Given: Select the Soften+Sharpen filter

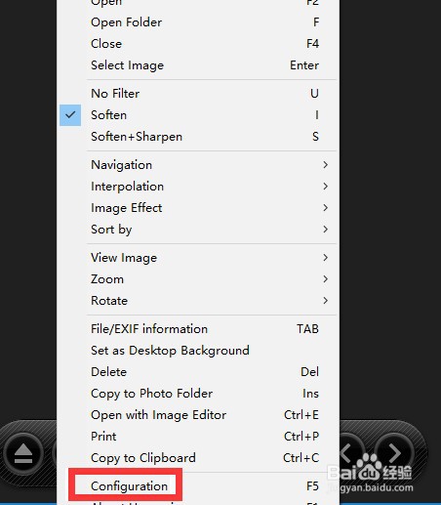Looking at the screenshot, I should 198,137.
